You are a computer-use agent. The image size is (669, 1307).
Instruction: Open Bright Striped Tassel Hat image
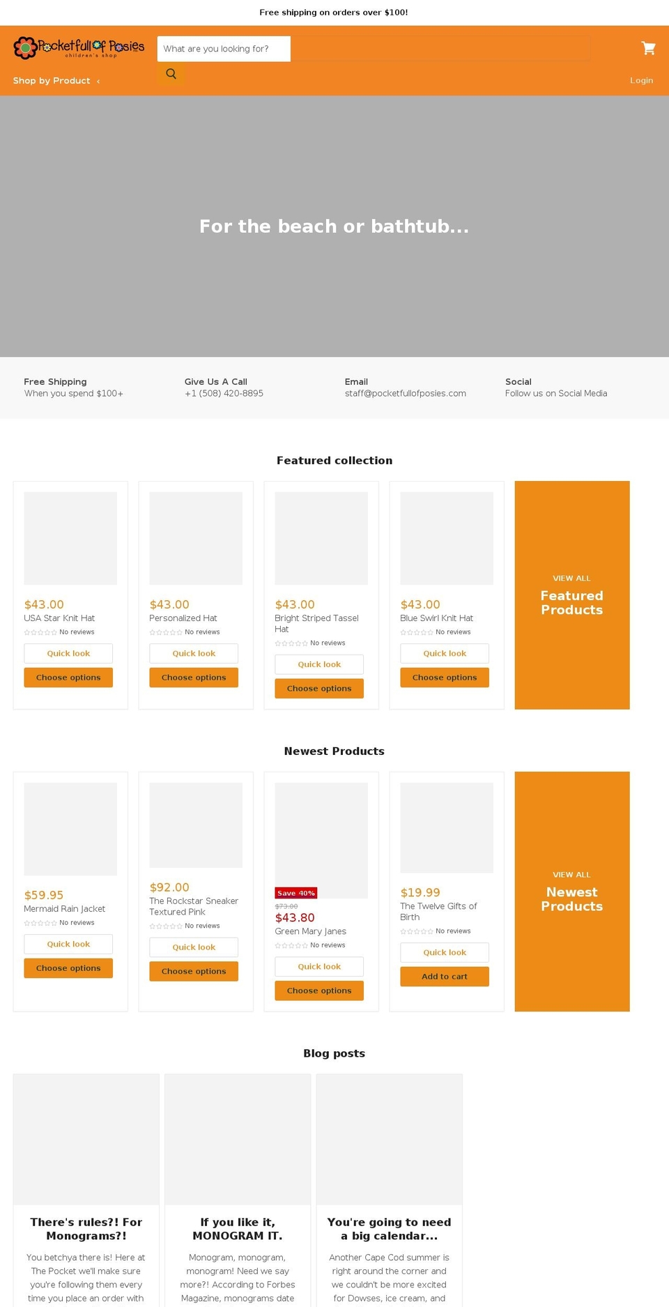tap(321, 538)
